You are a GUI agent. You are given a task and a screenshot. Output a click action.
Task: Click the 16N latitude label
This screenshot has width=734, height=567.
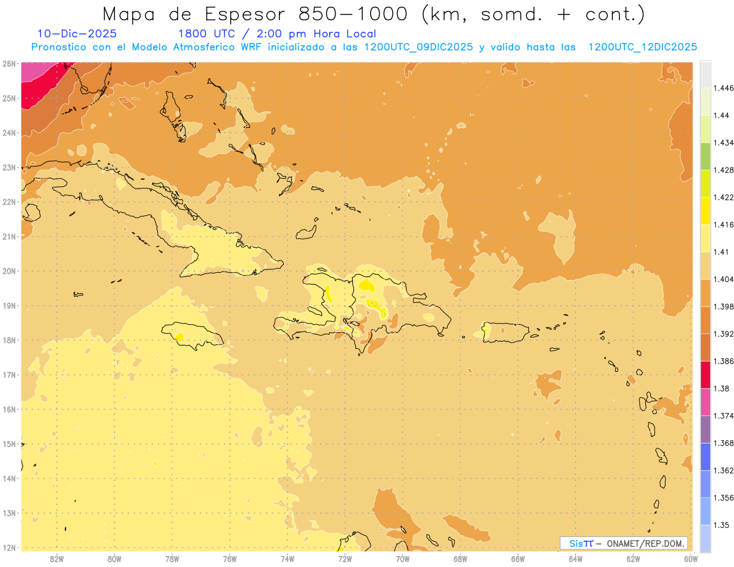9,409
